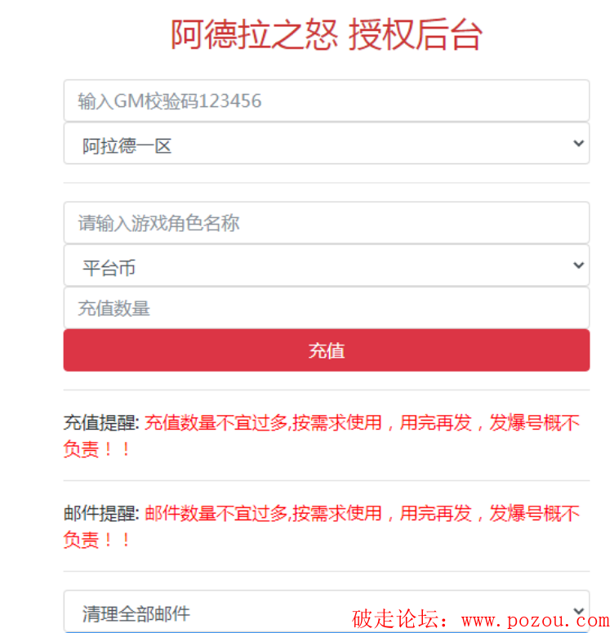
Task: Click the 充值提醒 label
Action: pos(101,423)
